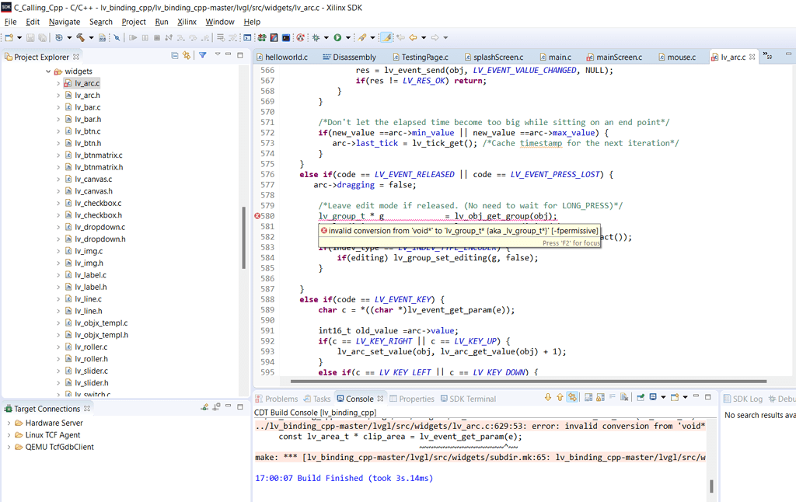The width and height of the screenshot is (796, 502).
Task: Close the lv_arc.c editor tab
Action: pyautogui.click(x=752, y=57)
